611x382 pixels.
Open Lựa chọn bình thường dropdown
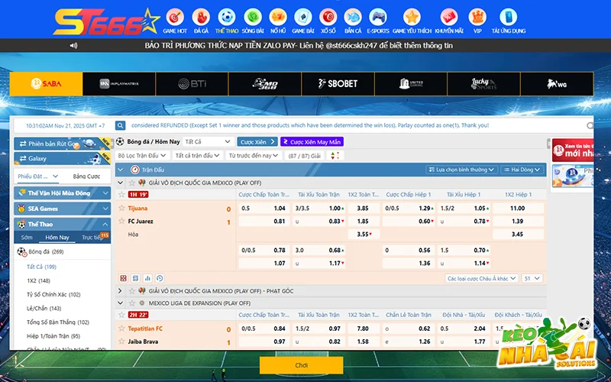point(461,170)
